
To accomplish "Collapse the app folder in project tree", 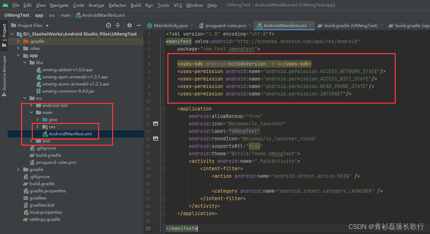I will [x=18, y=55].
